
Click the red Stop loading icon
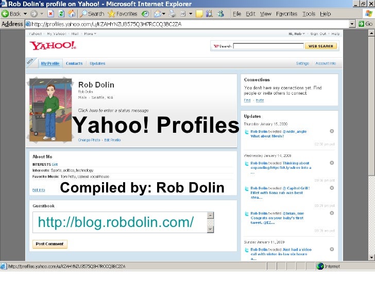50,14
